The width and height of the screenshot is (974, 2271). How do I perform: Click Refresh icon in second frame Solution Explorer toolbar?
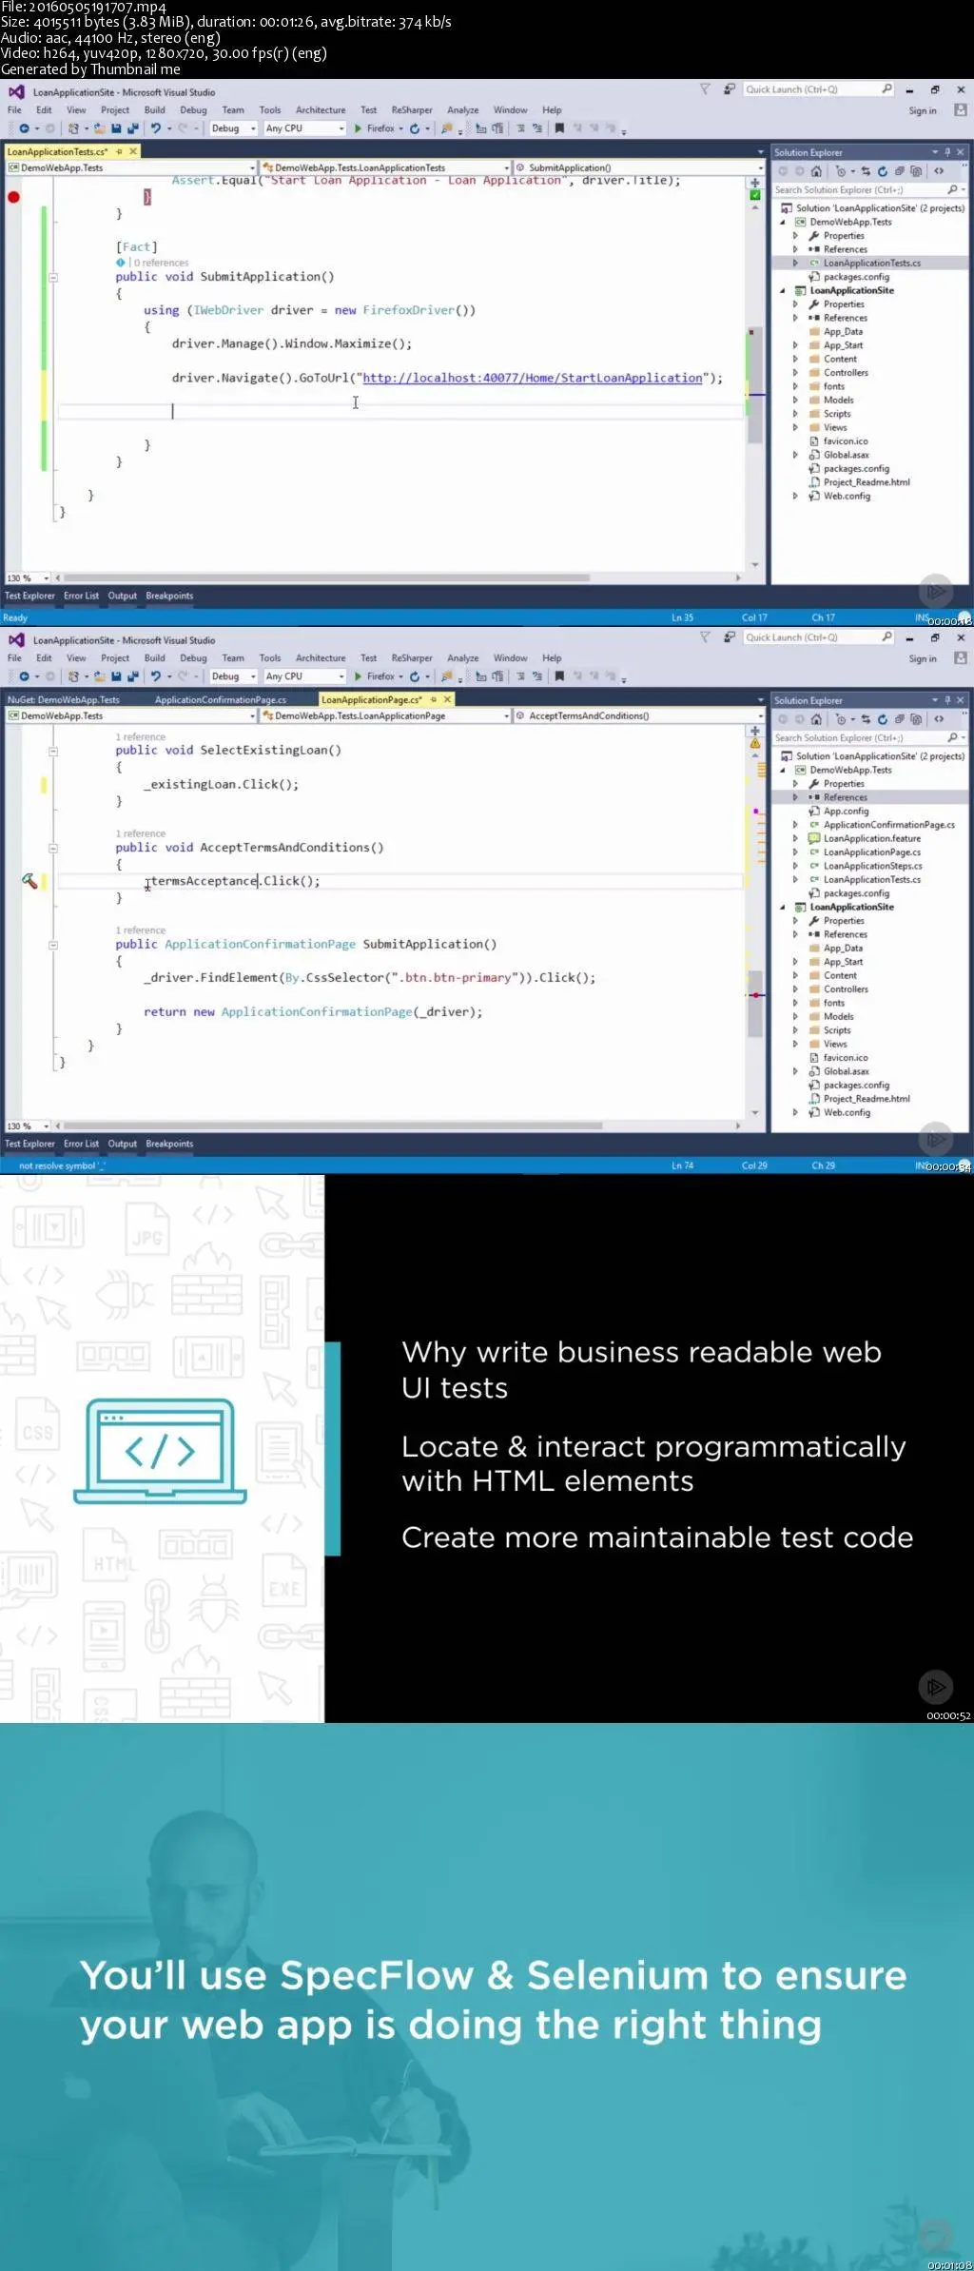(x=883, y=719)
